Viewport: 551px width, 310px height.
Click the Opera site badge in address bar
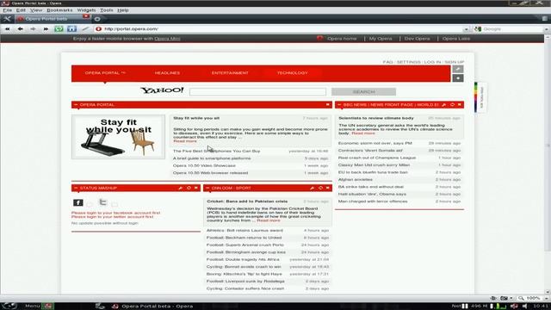pos(98,28)
